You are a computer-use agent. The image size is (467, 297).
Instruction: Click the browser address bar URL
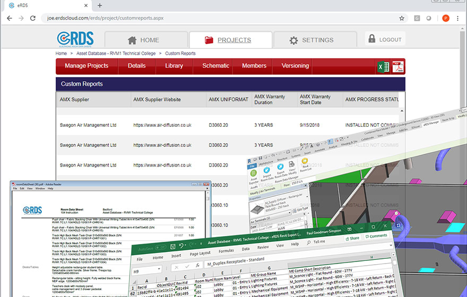pos(105,18)
